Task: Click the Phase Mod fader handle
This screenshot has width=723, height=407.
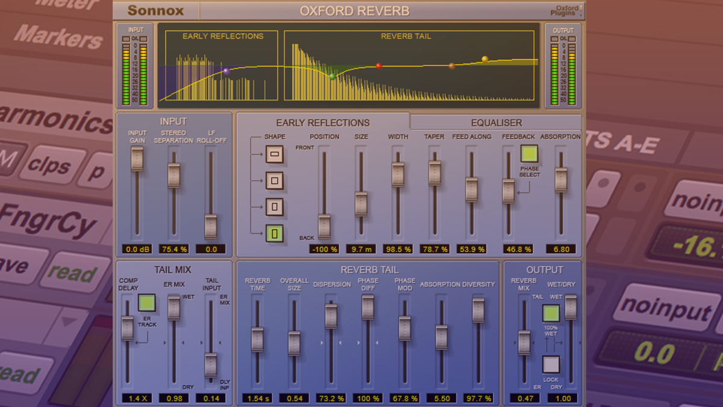Action: click(x=404, y=328)
